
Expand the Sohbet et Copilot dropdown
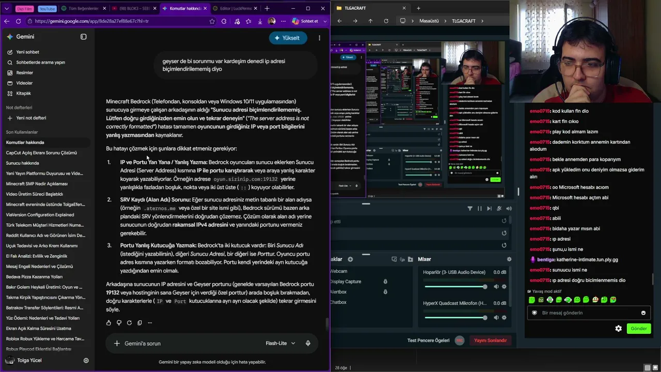pyautogui.click(x=324, y=21)
